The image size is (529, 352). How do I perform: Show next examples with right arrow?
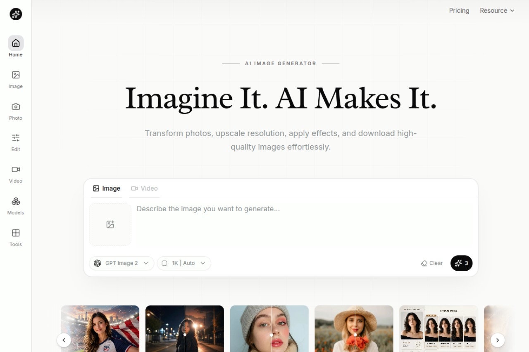[x=498, y=340]
